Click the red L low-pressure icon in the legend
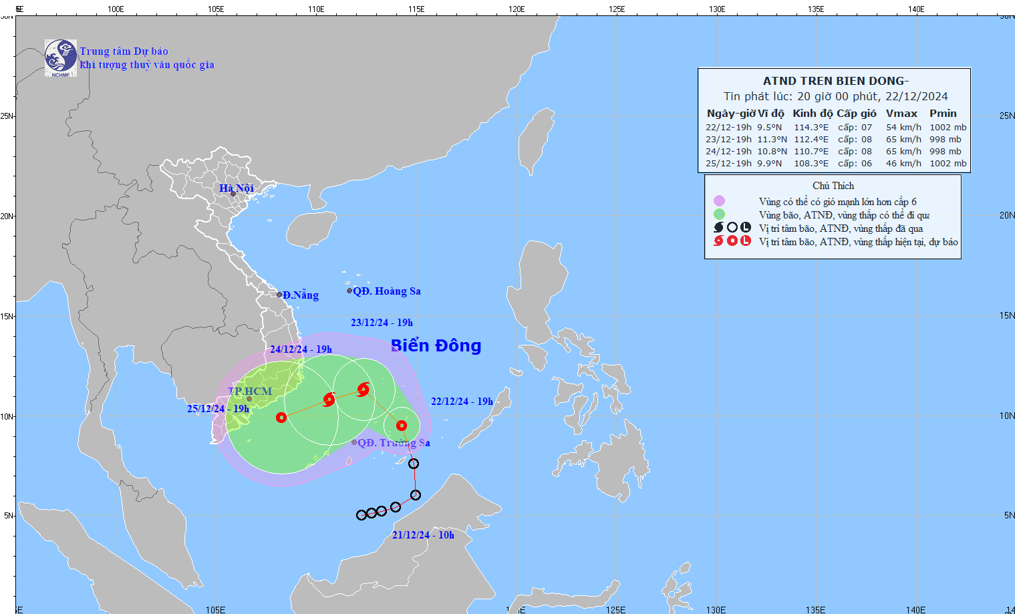The width and height of the screenshot is (1015, 614). point(746,241)
